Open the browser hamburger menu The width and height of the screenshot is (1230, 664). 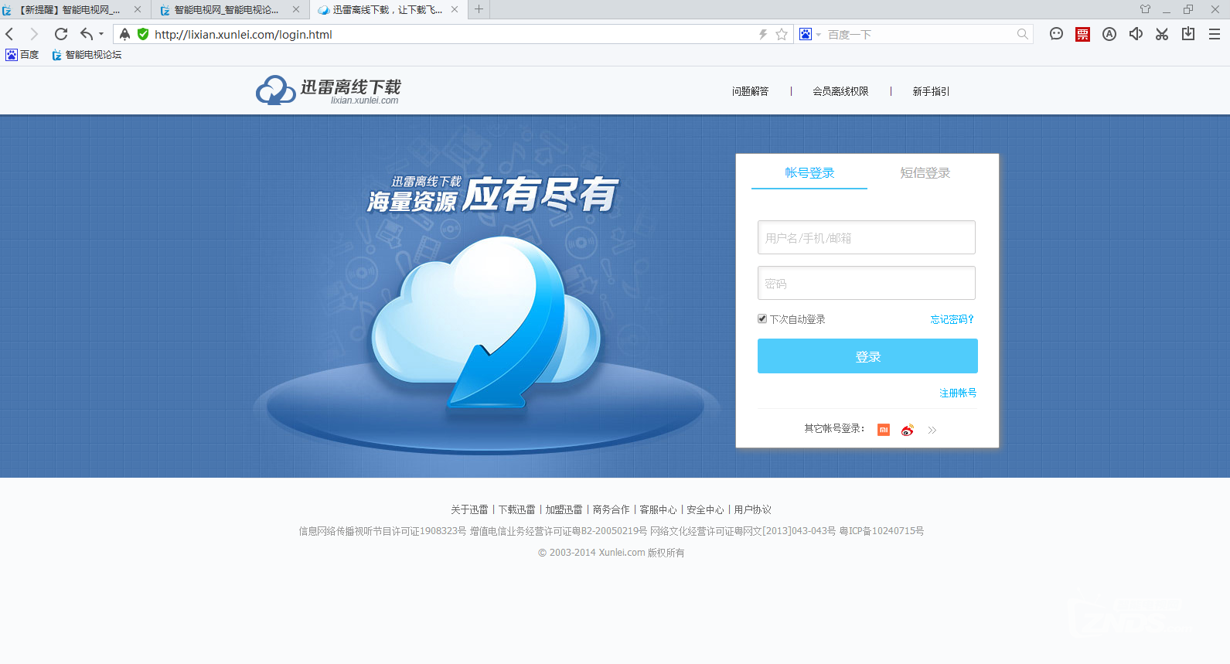pyautogui.click(x=1215, y=34)
